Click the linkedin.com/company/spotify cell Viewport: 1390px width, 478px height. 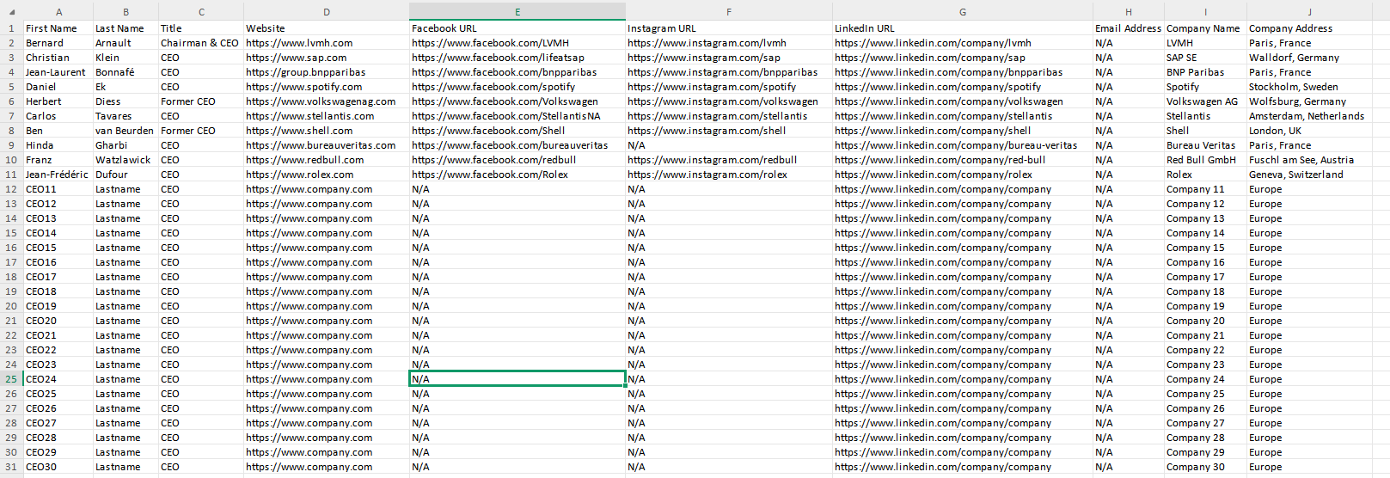click(x=962, y=87)
